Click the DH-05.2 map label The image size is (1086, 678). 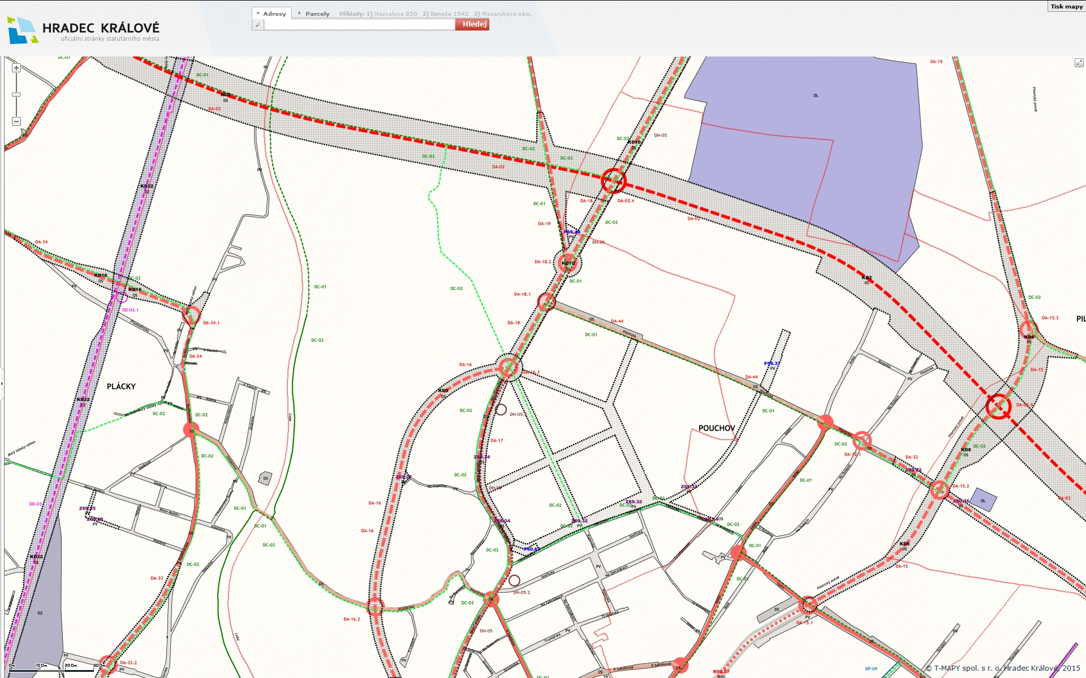pyautogui.click(x=522, y=593)
